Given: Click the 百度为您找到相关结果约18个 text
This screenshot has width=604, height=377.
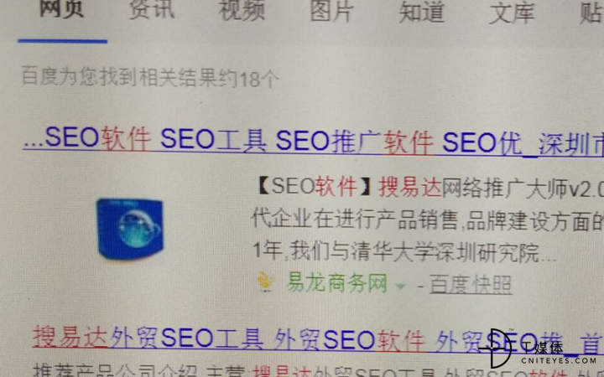Looking at the screenshot, I should pos(150,77).
